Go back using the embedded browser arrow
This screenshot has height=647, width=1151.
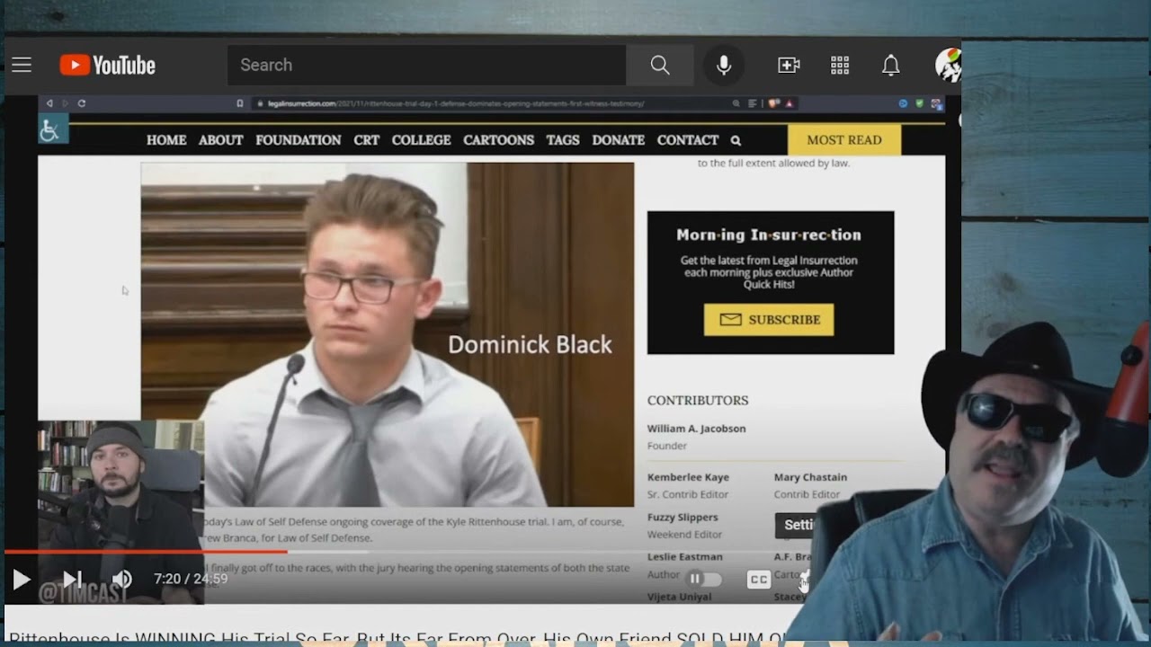(x=49, y=103)
